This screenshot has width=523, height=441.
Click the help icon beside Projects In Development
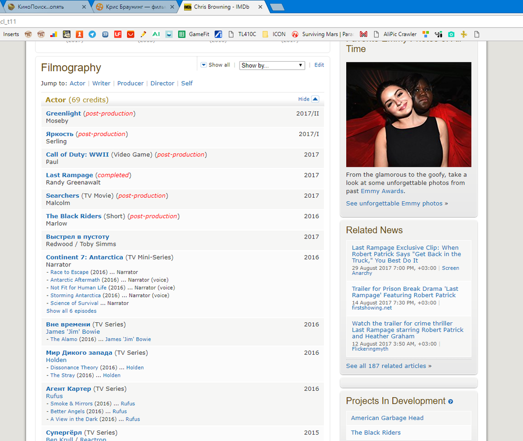tap(450, 402)
